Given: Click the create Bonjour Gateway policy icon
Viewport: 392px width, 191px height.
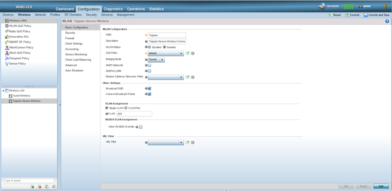Looking at the screenshot, I should tap(188, 77).
